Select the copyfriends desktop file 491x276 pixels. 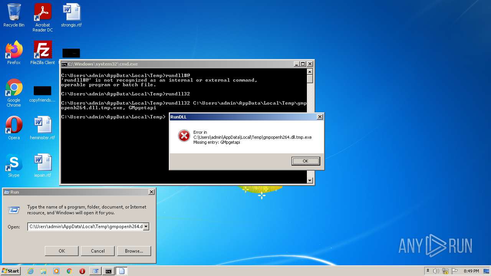(42, 94)
